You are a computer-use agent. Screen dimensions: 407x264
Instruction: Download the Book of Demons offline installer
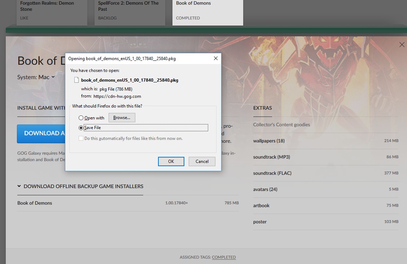pyautogui.click(x=128, y=203)
